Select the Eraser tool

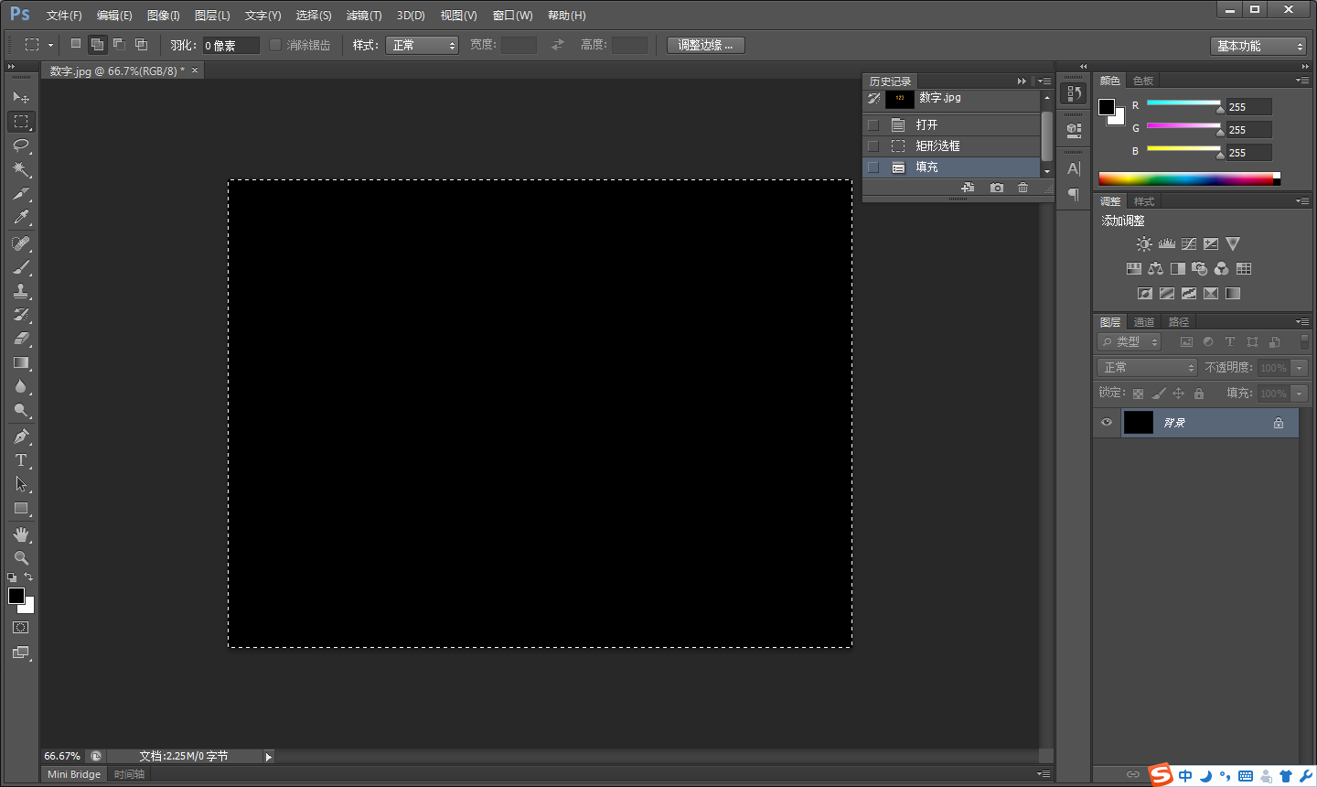(21, 339)
